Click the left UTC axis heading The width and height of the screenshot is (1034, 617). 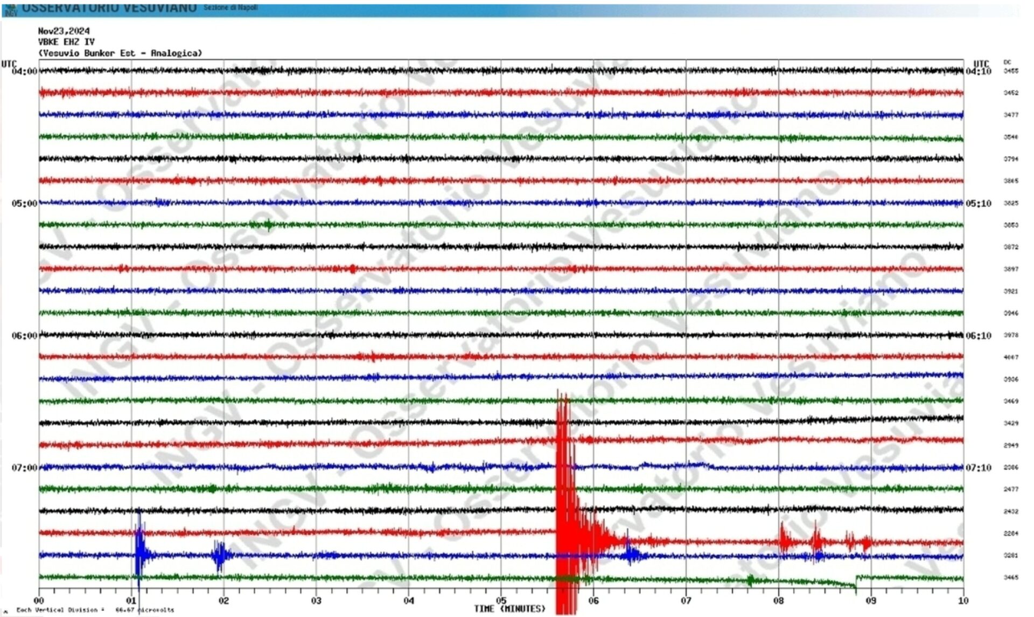9,64
